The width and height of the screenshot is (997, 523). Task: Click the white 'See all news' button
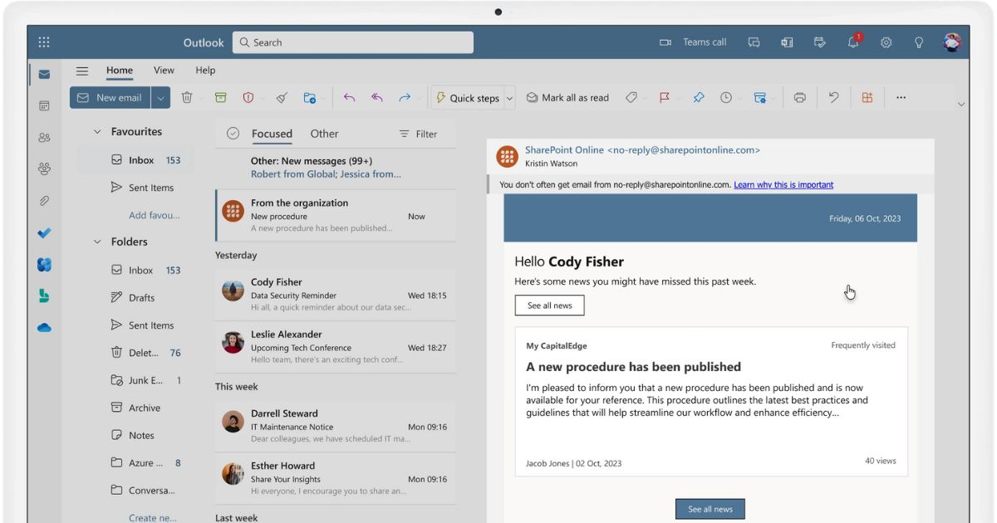point(549,305)
